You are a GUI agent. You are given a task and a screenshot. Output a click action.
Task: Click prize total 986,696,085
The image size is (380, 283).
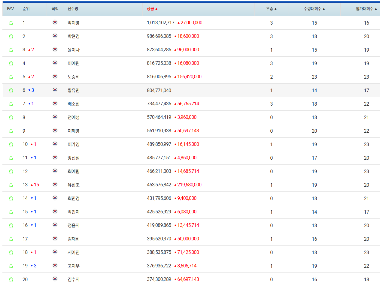click(159, 36)
